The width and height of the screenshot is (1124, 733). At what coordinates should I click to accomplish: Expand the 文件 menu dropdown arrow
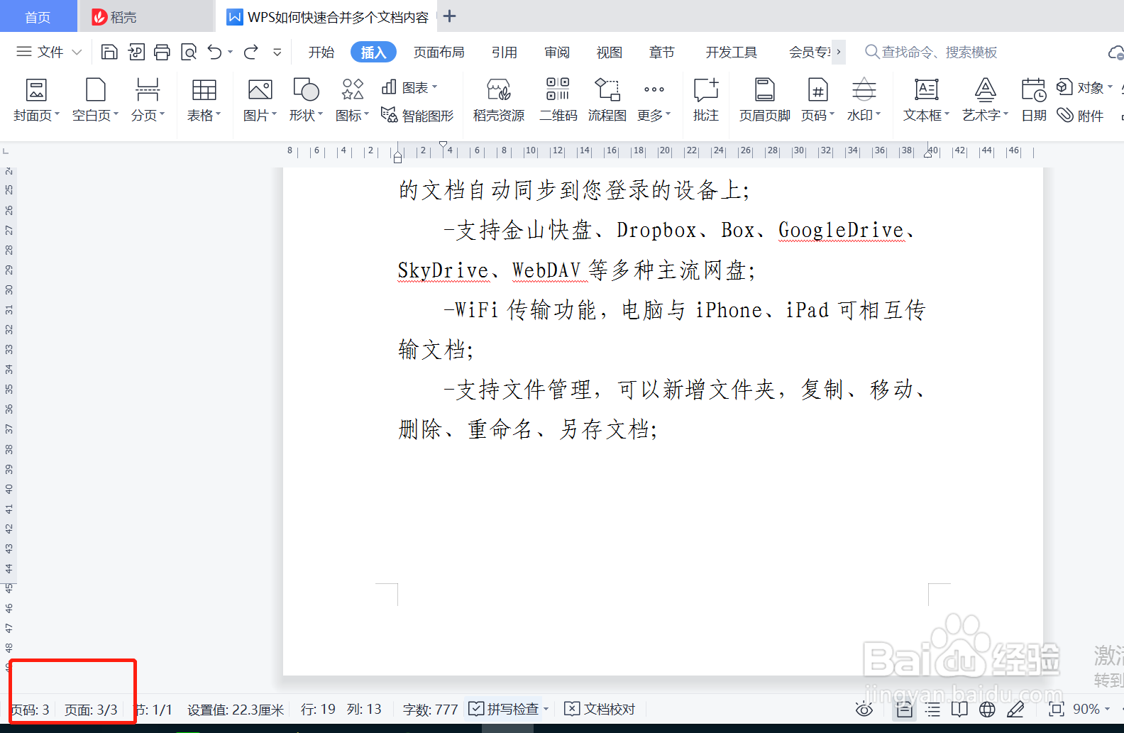click(77, 52)
